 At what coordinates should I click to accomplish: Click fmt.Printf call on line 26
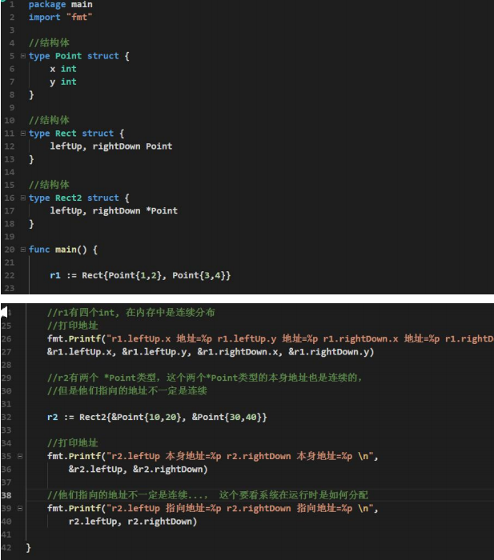click(271, 338)
